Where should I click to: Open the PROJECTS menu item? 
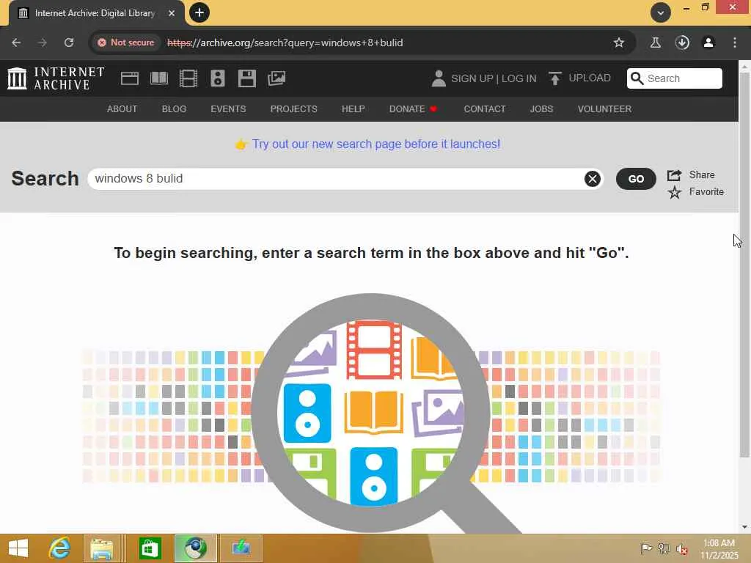click(293, 109)
